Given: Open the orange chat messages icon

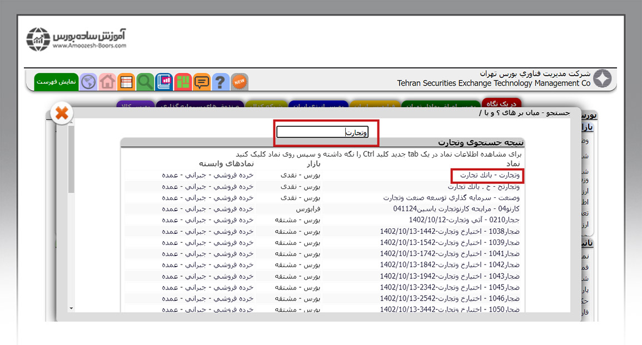Looking at the screenshot, I should (202, 82).
